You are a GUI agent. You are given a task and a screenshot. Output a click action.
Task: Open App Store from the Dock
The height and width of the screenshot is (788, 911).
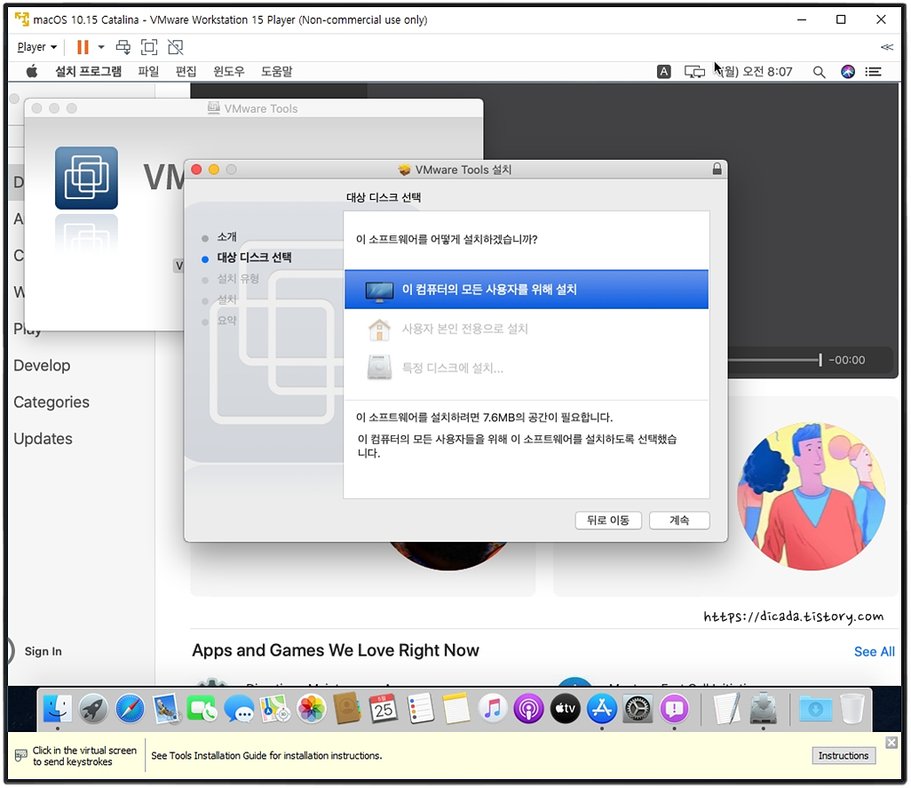tap(601, 709)
